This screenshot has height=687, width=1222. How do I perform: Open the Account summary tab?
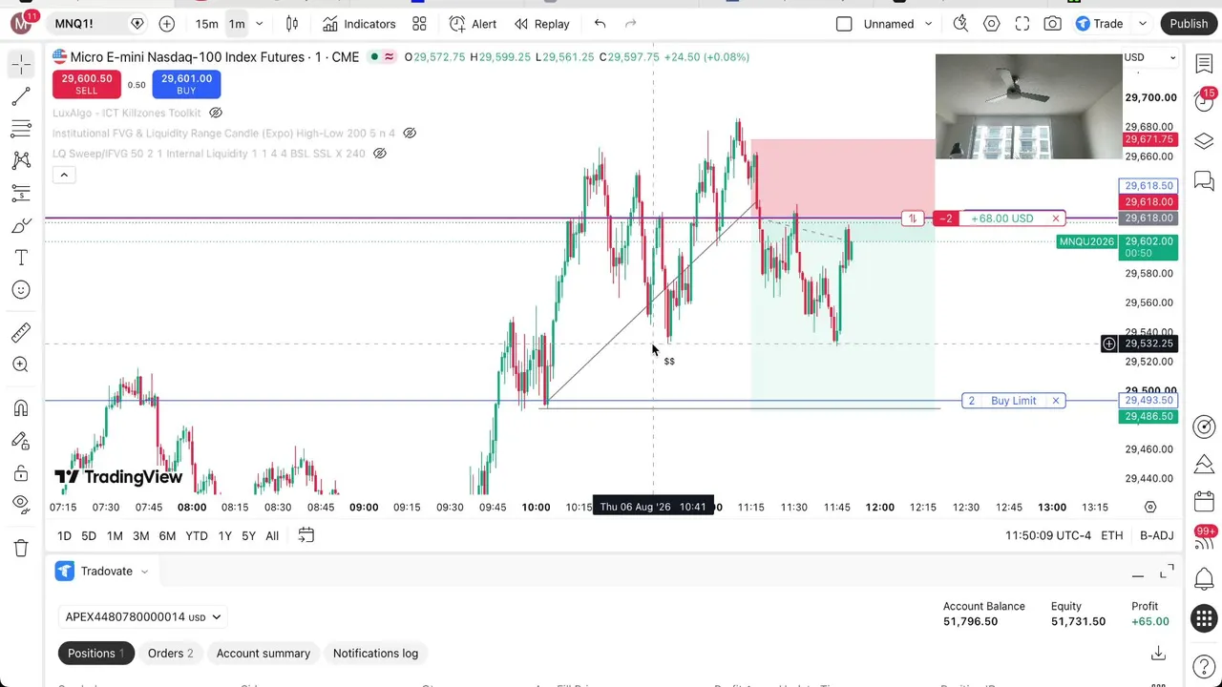[x=263, y=654]
